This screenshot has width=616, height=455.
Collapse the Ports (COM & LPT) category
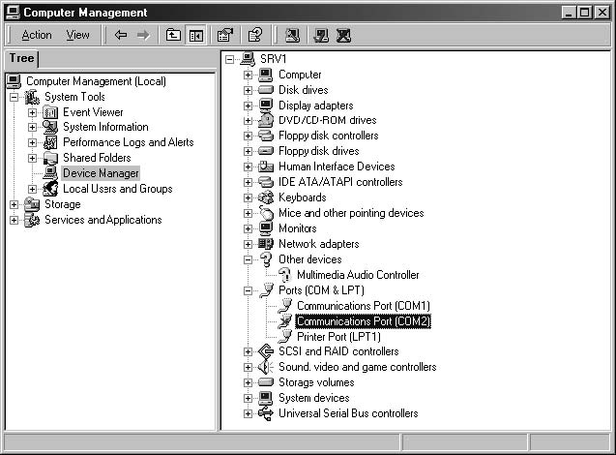coord(248,290)
